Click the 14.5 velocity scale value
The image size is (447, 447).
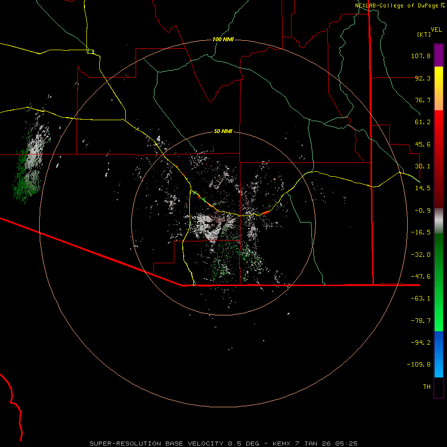[x=423, y=188]
